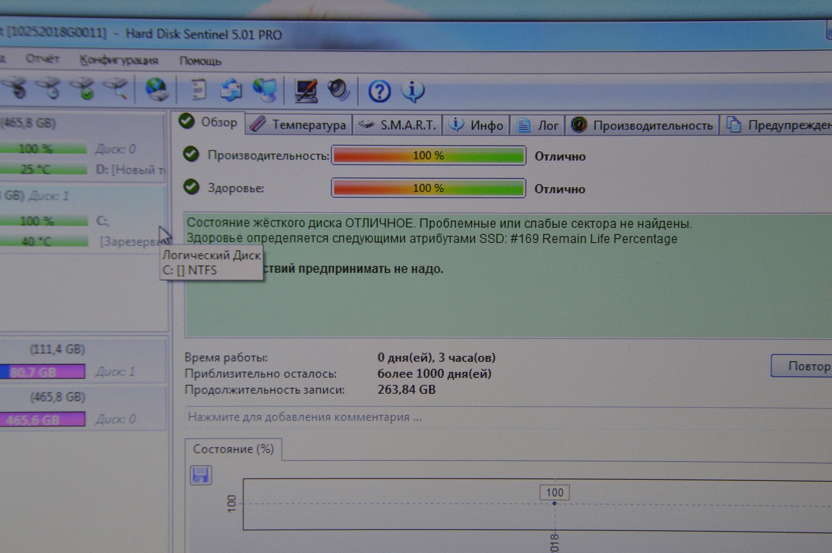Viewport: 832px width, 553px height.
Task: Click the text 0 дня(ей), 3 часа(ов)
Action: pos(436,357)
